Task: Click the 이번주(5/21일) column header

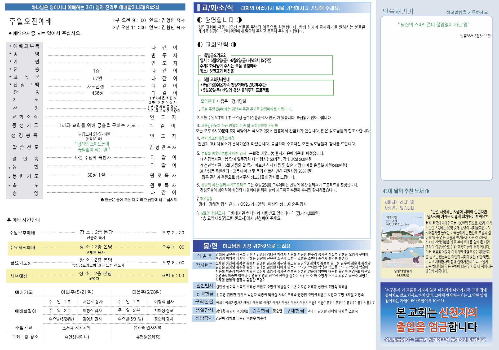Action: coord(77,292)
